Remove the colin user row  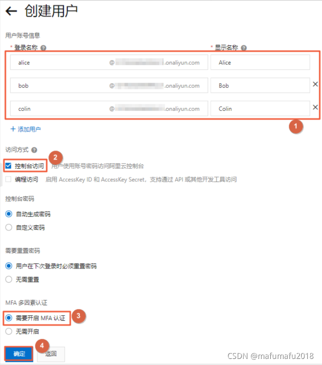[315, 107]
